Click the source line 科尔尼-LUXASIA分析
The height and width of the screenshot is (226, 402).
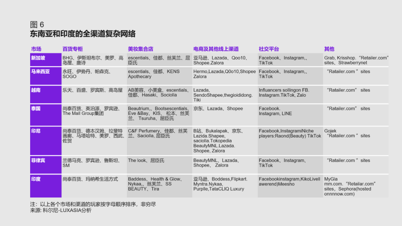coord(61,210)
